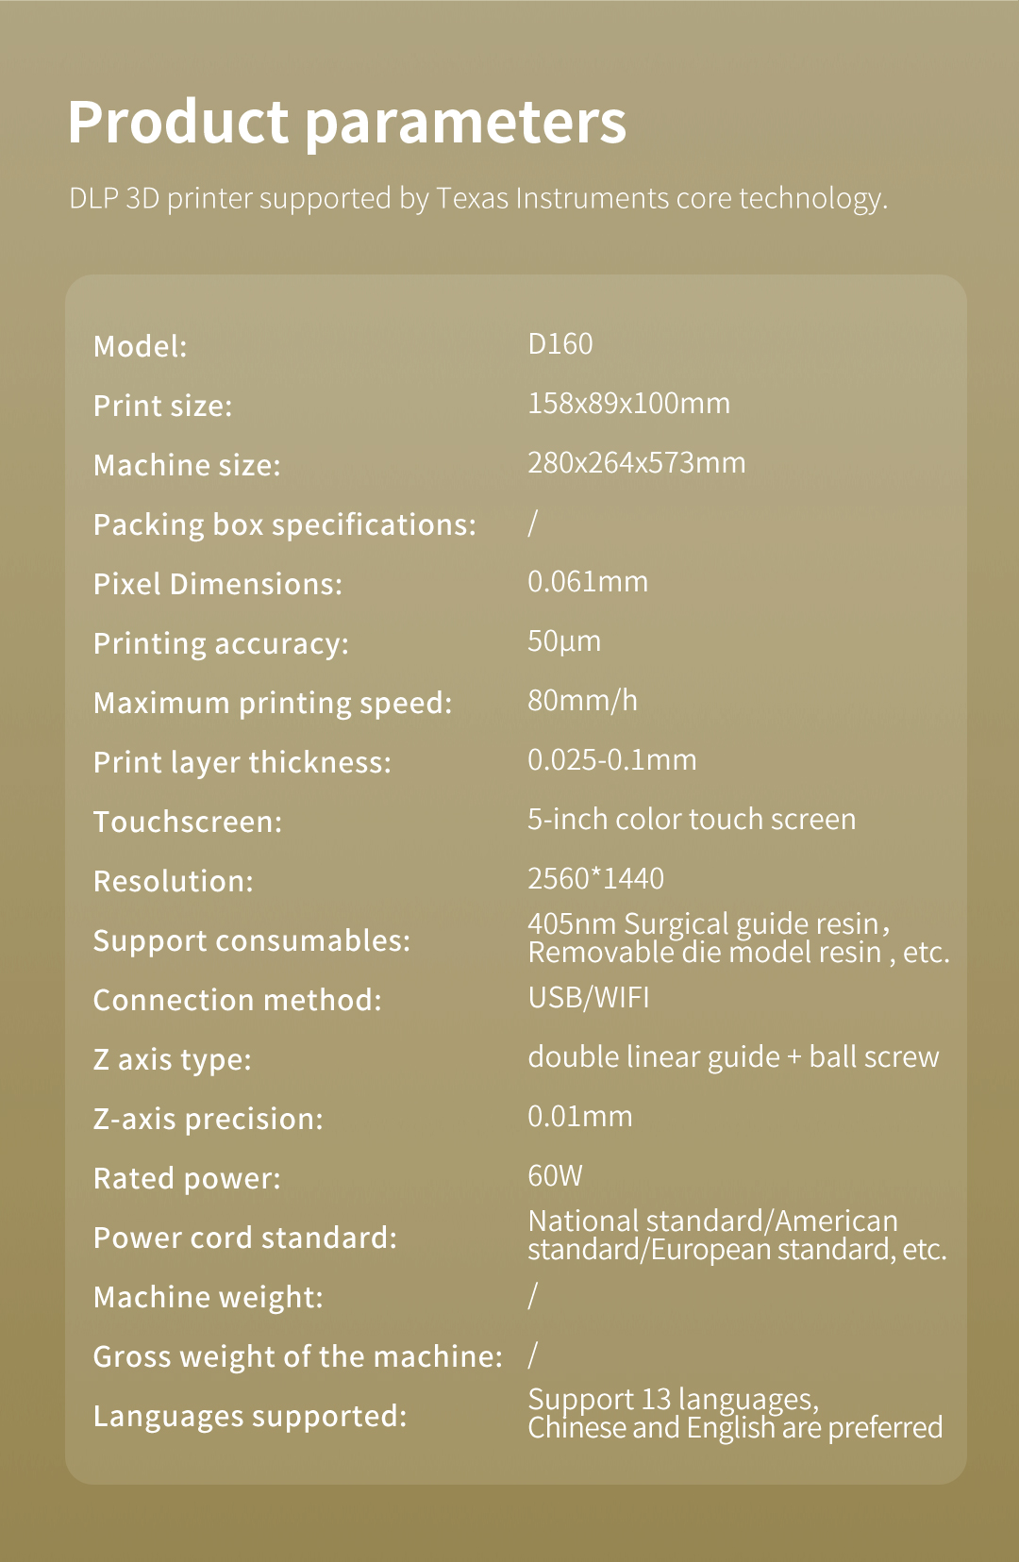The height and width of the screenshot is (1562, 1019).
Task: Select the 0.061mm pixel dimensions value
Action: 587,582
